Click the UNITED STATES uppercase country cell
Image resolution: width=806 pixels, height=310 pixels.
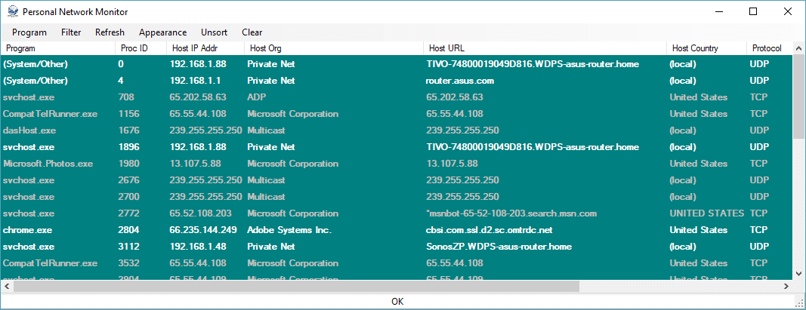pyautogui.click(x=707, y=213)
